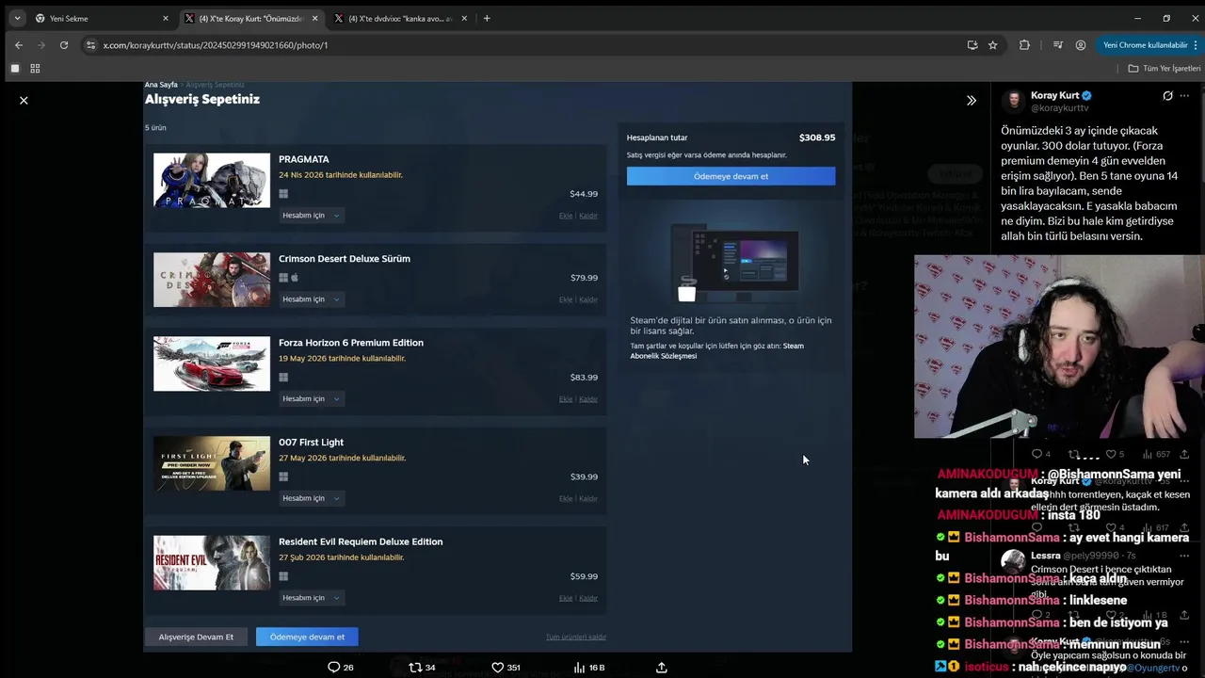Open Grok icon beside Koray Kurt's name
The height and width of the screenshot is (678, 1205).
click(1167, 96)
